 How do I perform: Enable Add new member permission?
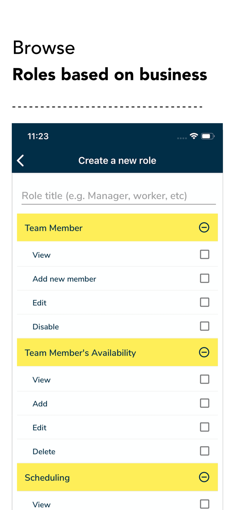tap(204, 278)
